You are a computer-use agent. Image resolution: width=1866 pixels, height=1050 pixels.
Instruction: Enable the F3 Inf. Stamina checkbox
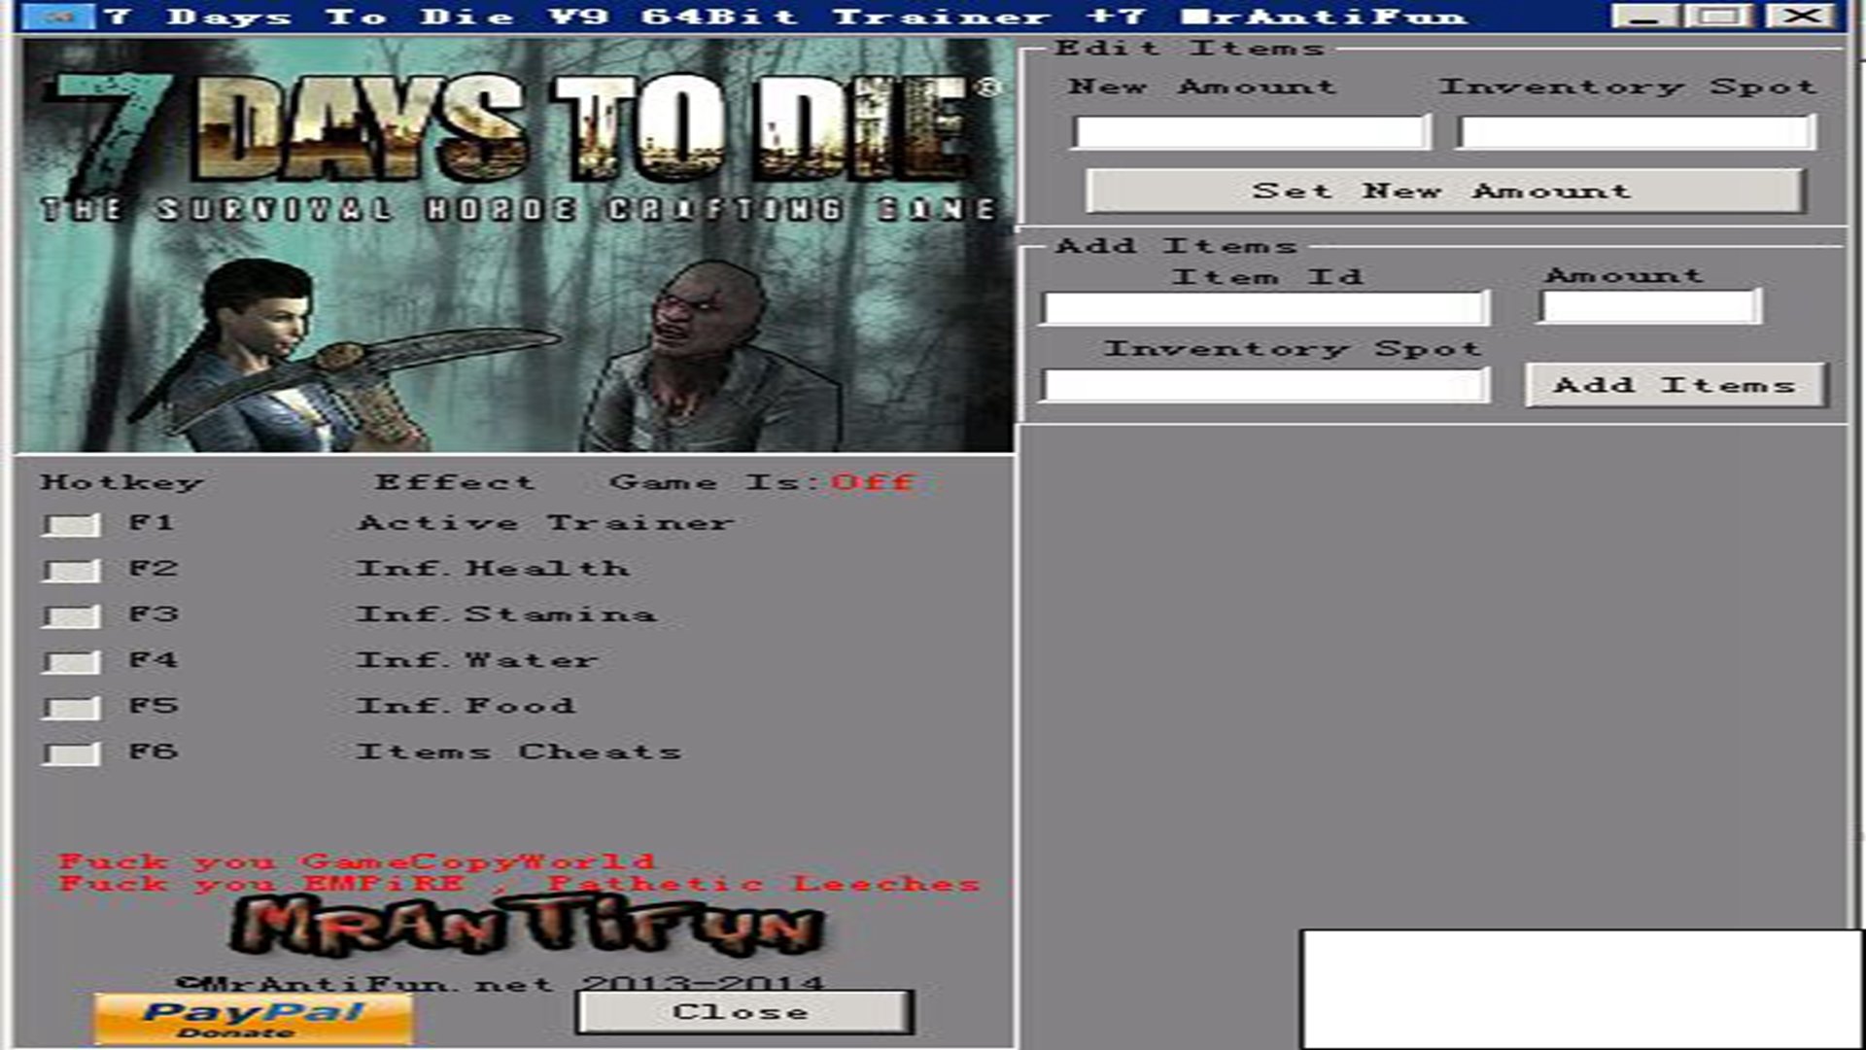click(72, 616)
